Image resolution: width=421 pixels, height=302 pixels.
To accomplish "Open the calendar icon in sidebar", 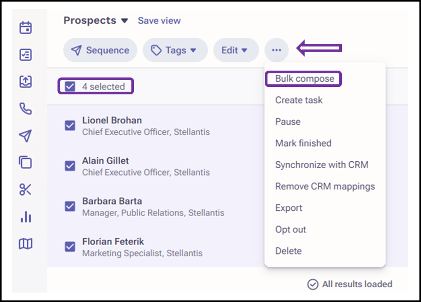I will tap(25, 27).
